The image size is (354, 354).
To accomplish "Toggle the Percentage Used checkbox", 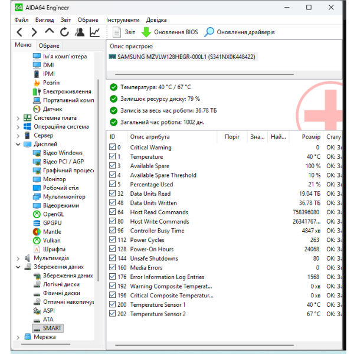I will 112,184.
